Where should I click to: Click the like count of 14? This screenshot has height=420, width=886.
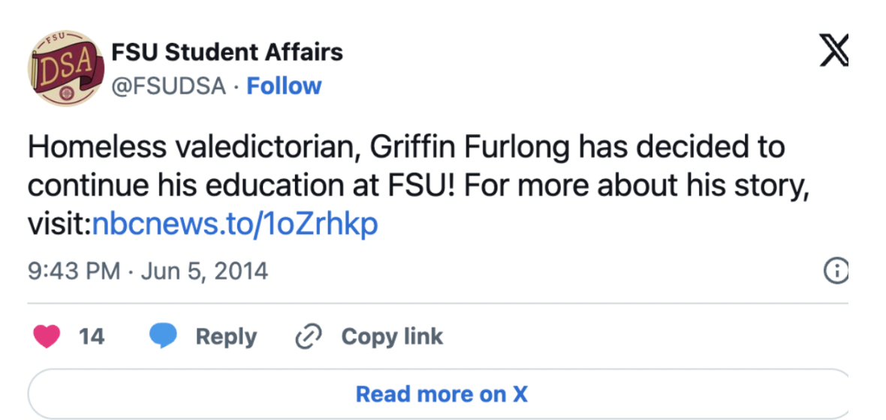coord(92,337)
